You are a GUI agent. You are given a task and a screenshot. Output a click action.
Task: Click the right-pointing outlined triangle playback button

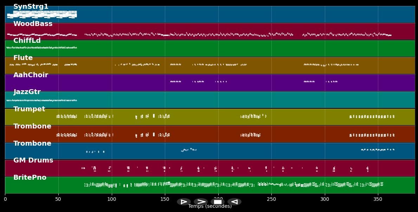184,202
